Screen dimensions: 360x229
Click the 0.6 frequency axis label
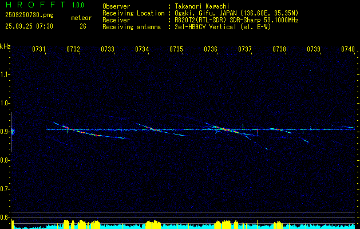pyautogui.click(x=4, y=218)
